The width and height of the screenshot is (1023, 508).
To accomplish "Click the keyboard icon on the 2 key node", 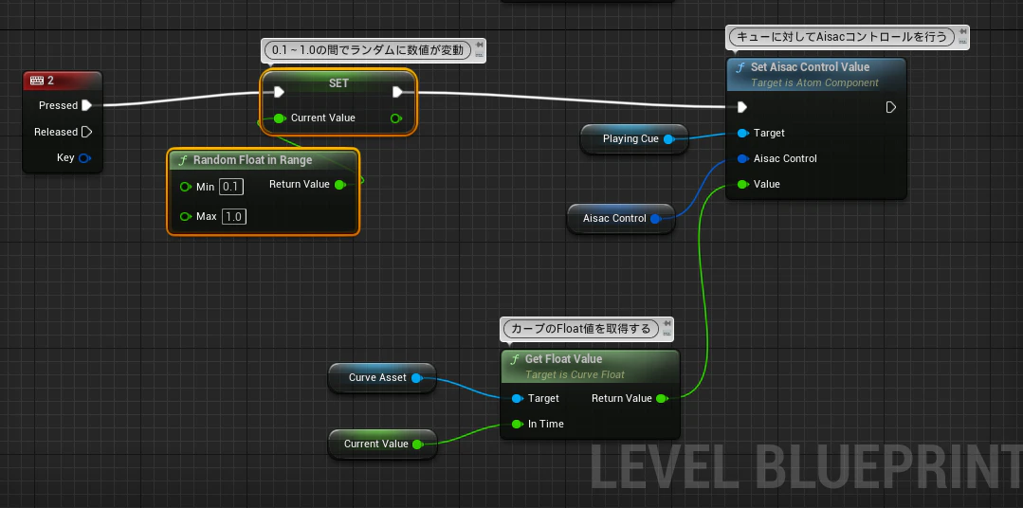I will coord(37,81).
